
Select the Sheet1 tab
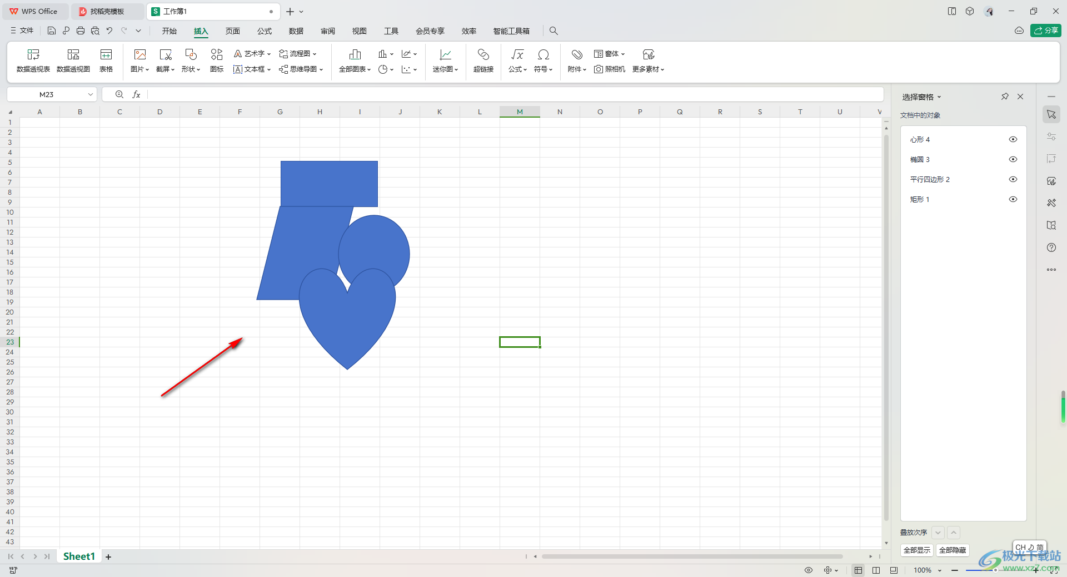click(x=79, y=556)
